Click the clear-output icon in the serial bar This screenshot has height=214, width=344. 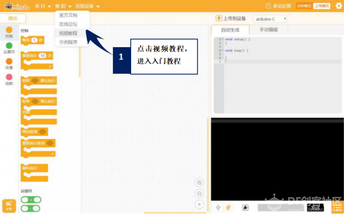pyautogui.click(x=245, y=208)
